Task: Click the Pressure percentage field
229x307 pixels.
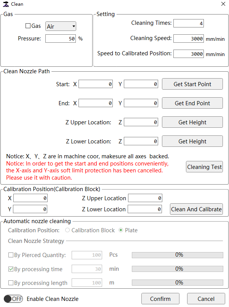Action: click(61, 39)
